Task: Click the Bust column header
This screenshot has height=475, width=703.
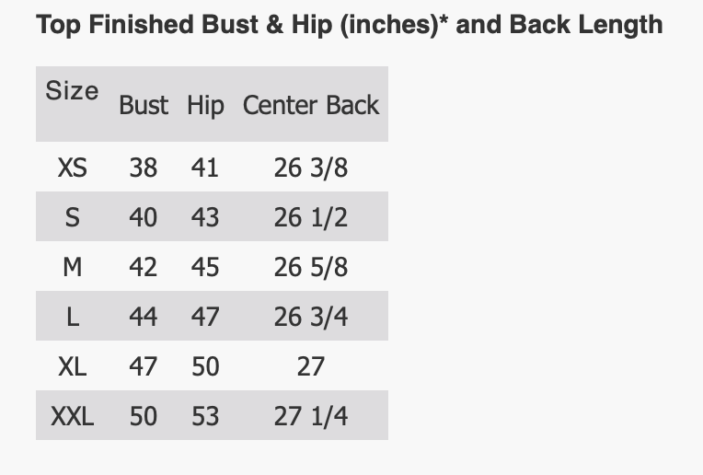Action: pyautogui.click(x=144, y=105)
